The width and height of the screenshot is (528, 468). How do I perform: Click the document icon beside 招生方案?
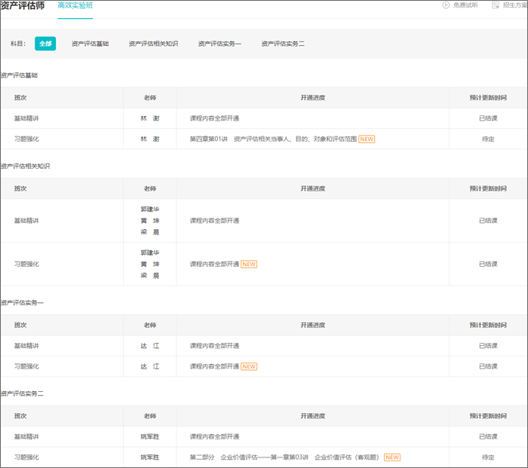coord(496,5)
